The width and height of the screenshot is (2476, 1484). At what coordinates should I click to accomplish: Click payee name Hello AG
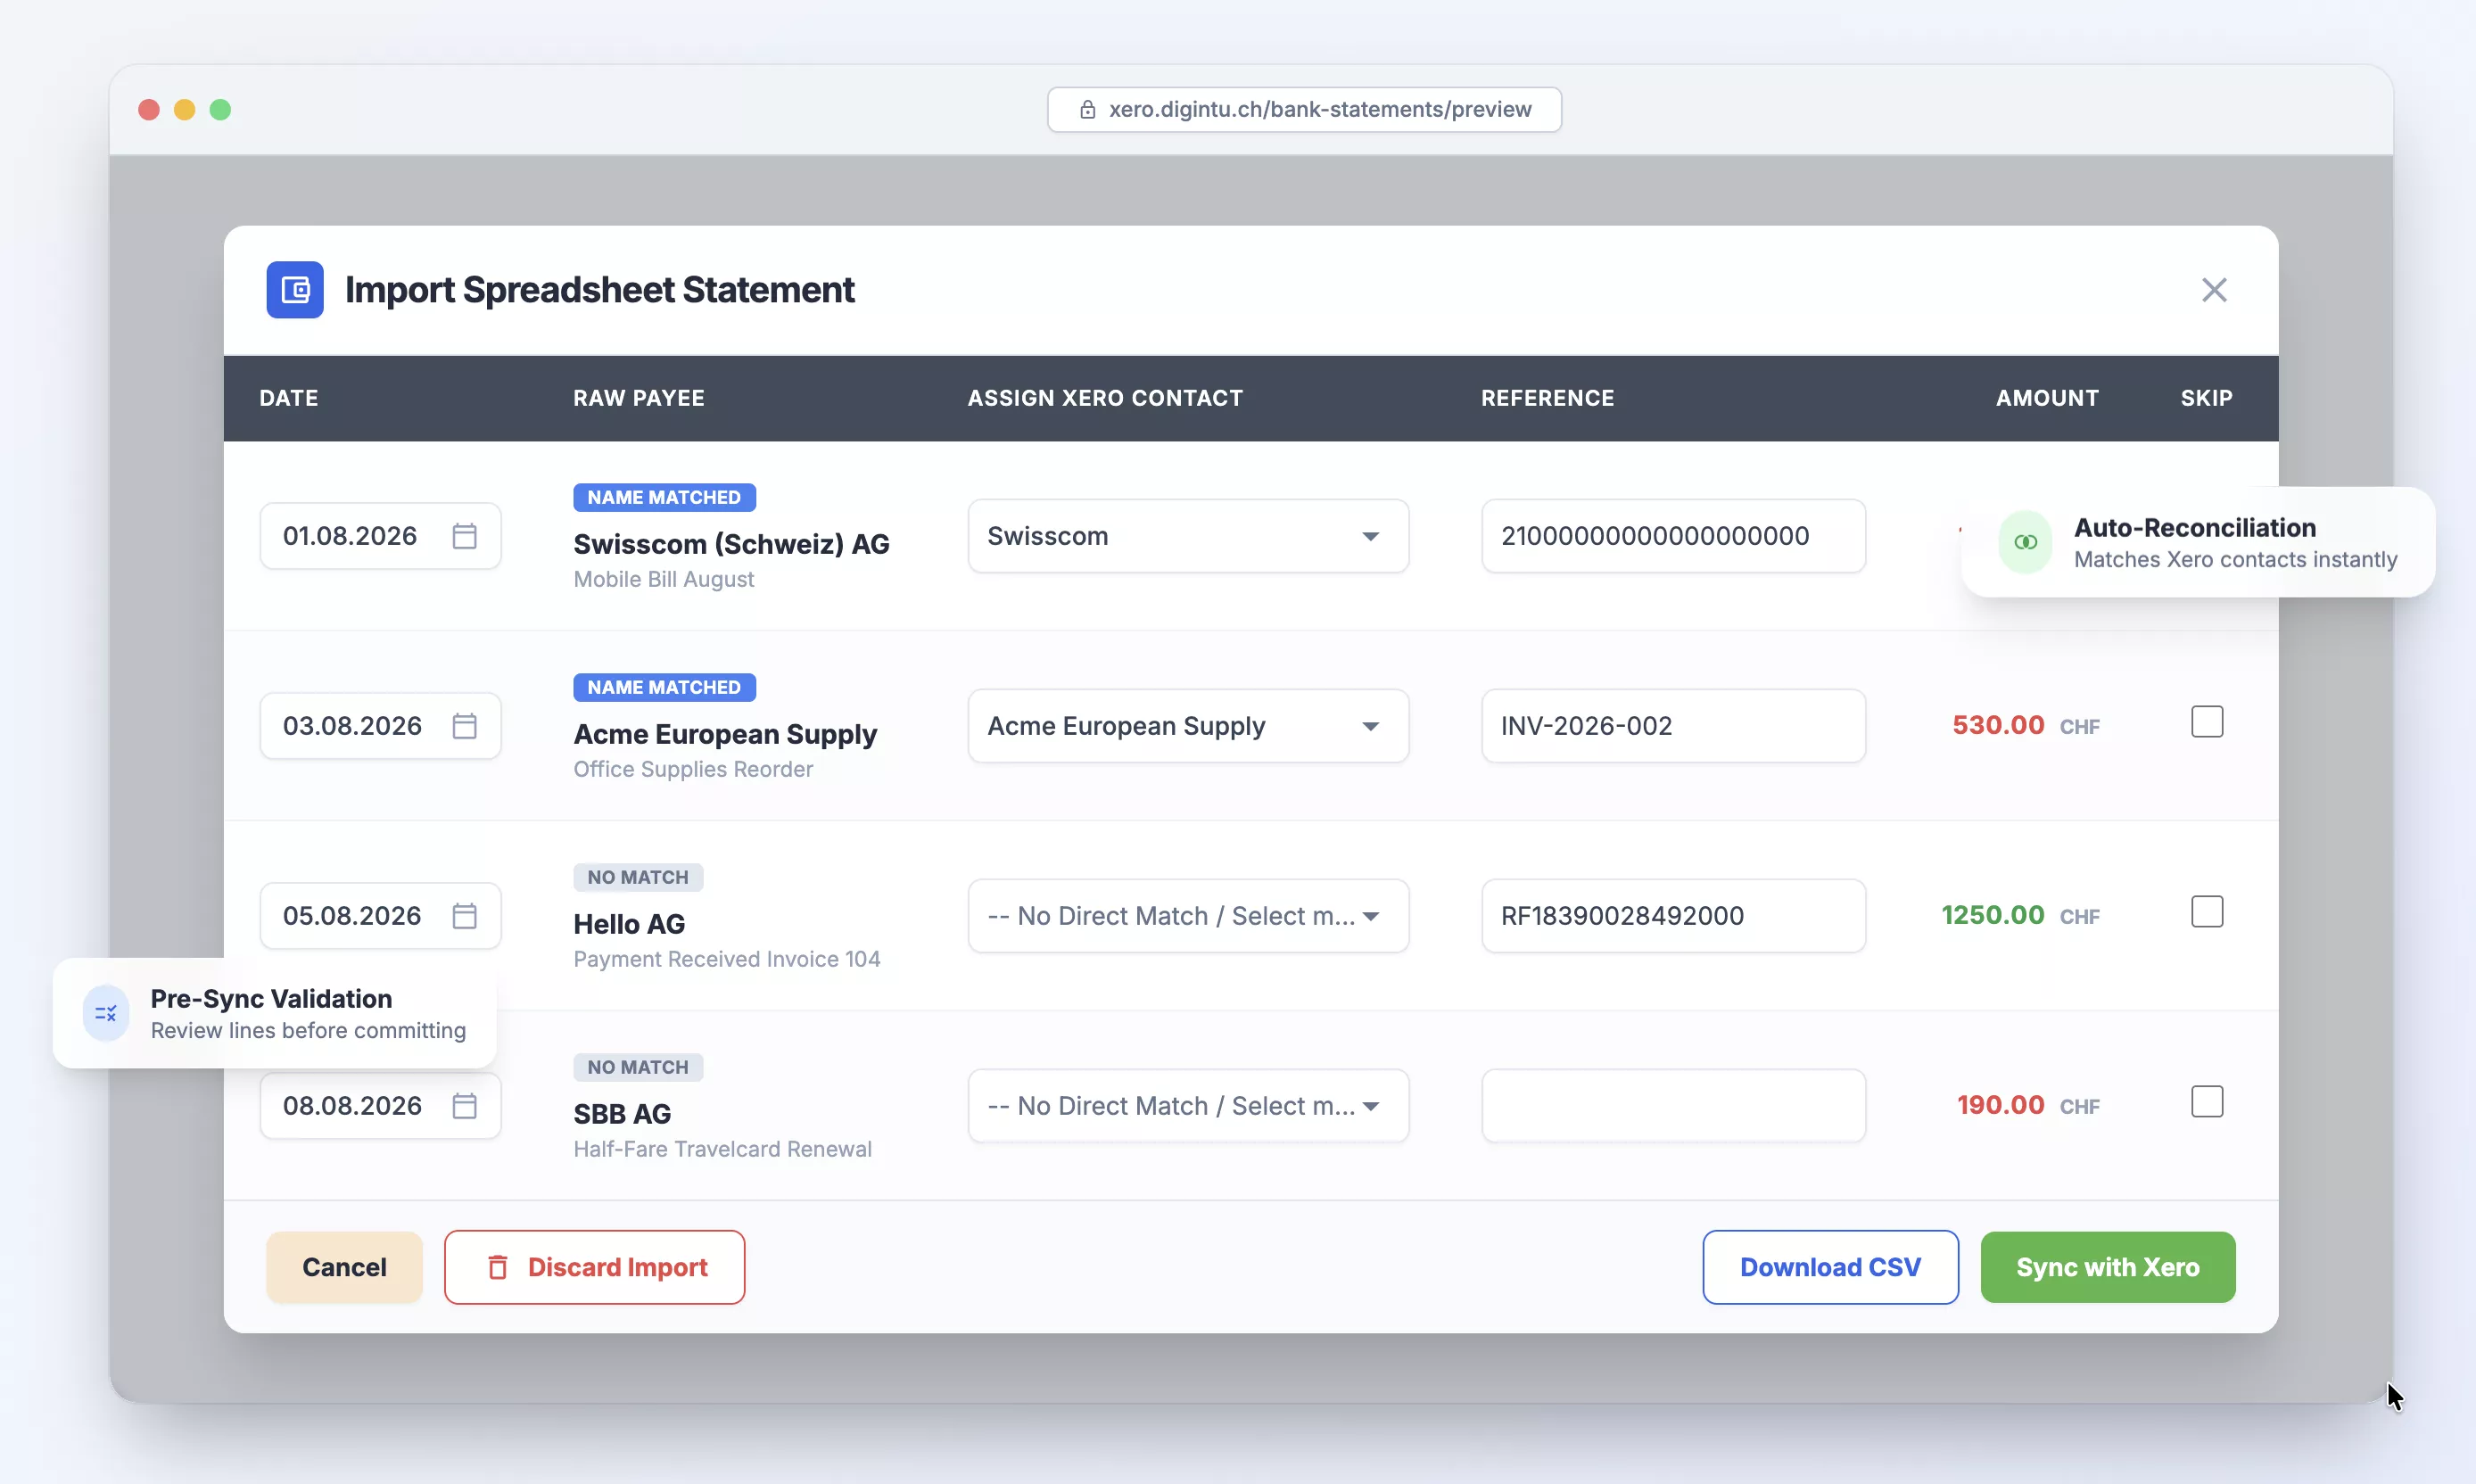[629, 924]
